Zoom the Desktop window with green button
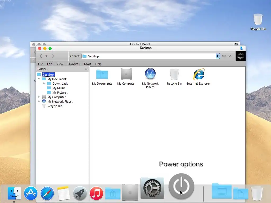The image size is (271, 203). [x=50, y=48]
